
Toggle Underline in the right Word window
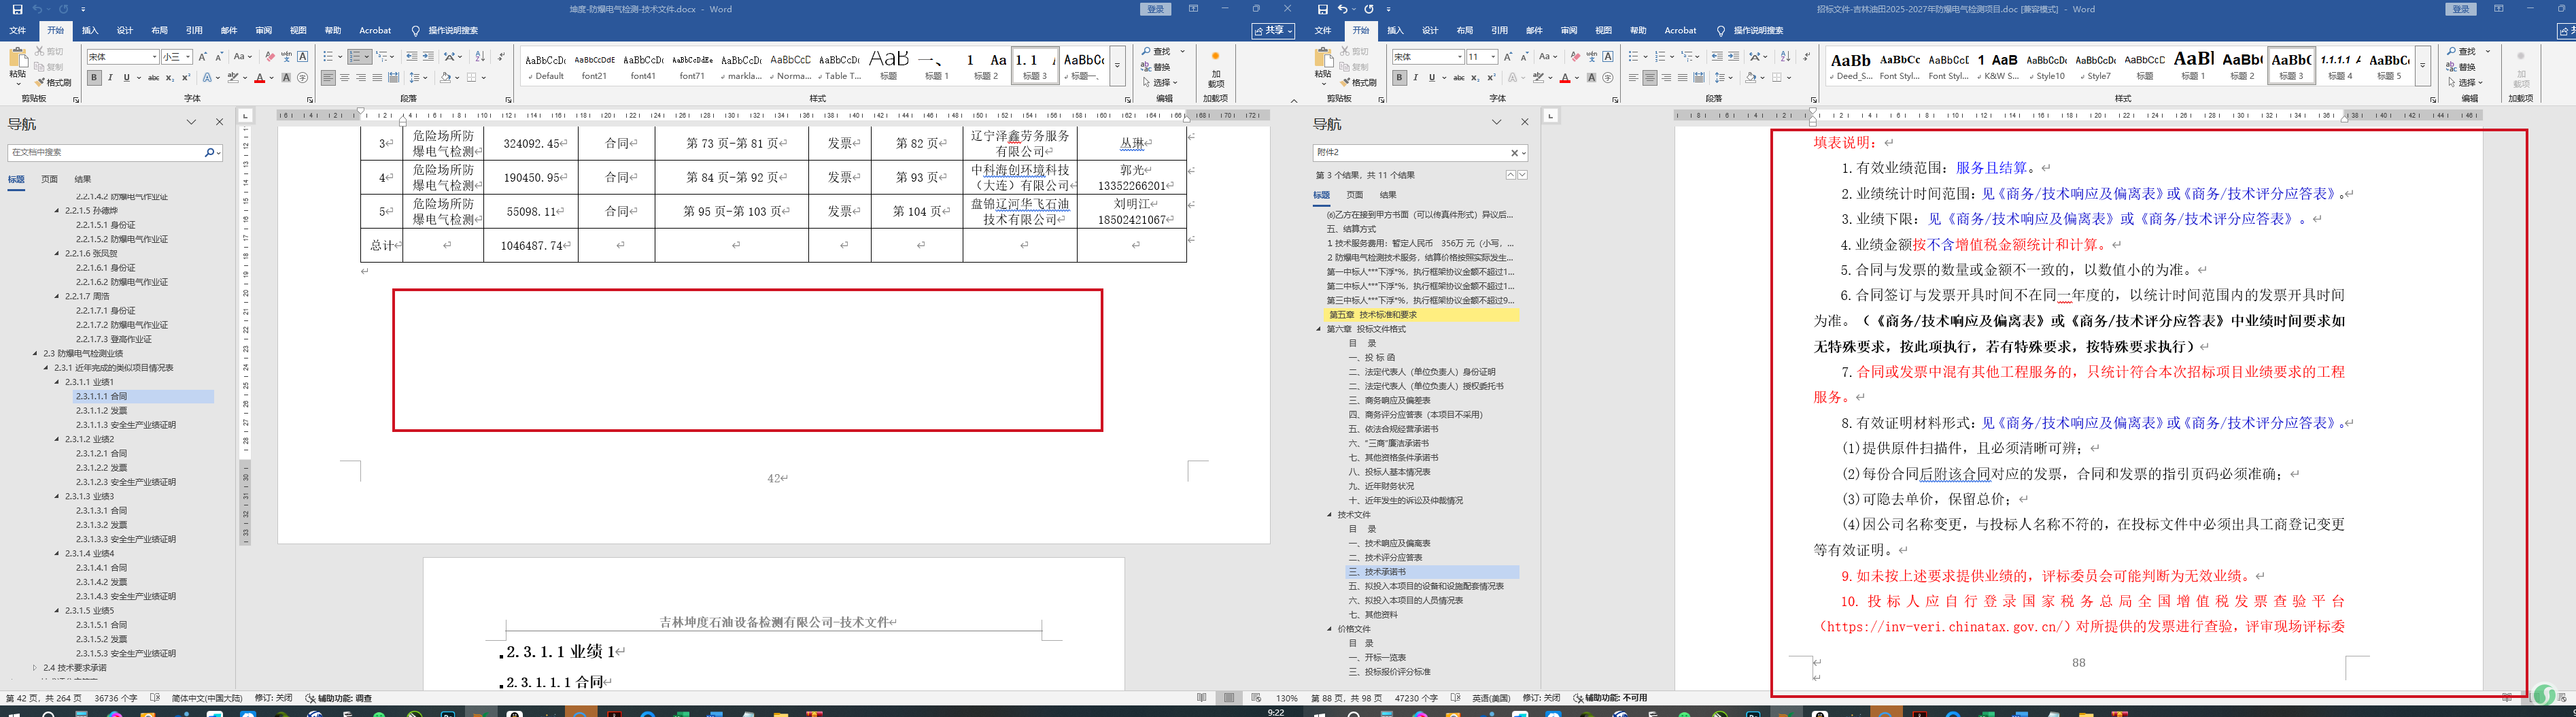pyautogui.click(x=1431, y=77)
